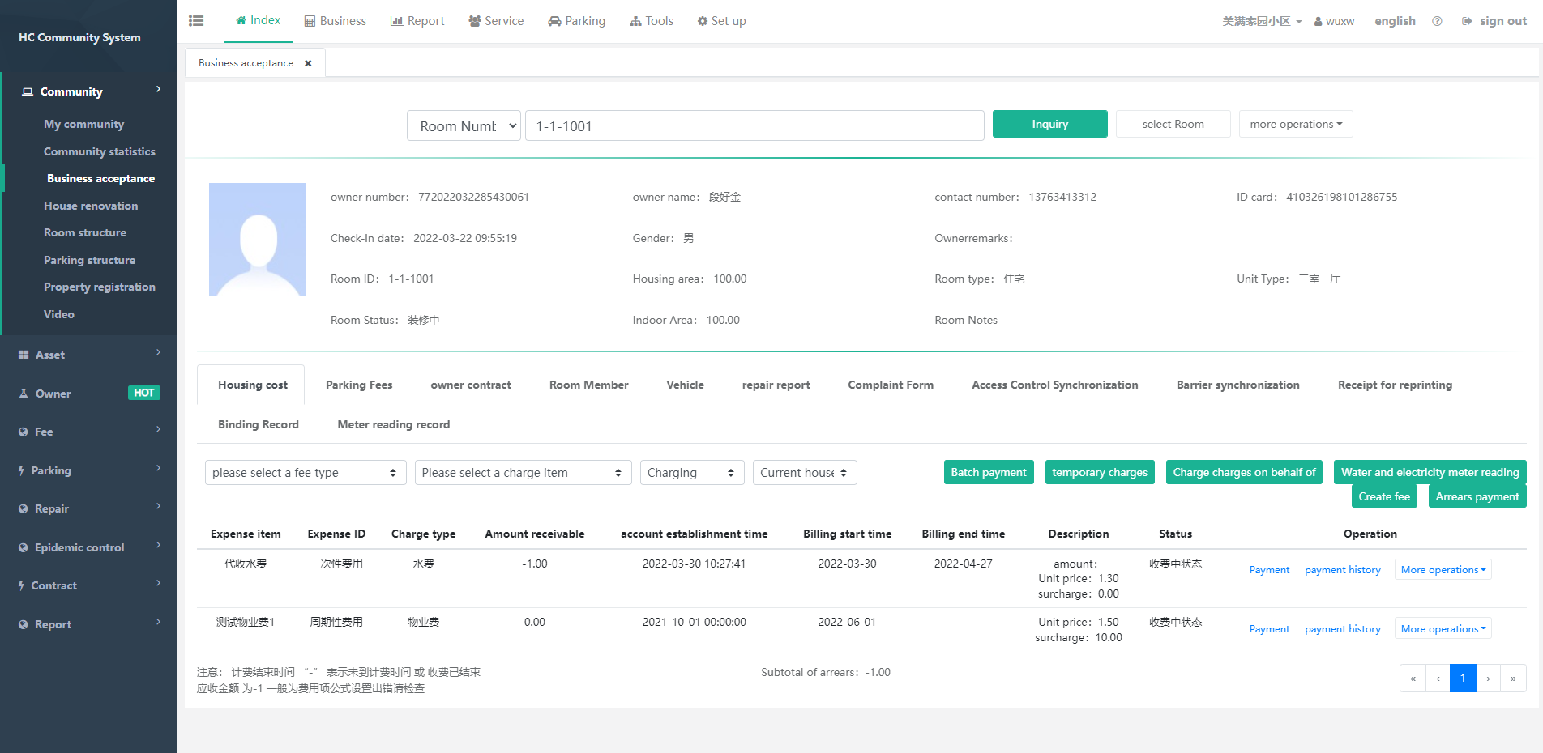Click the sign out icon link
1543x753 pixels.
[x=1494, y=21]
